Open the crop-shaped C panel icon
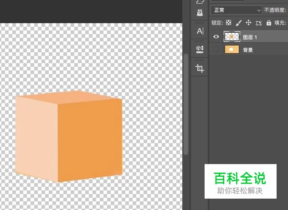Screen dimensions: 288x210 200,68
